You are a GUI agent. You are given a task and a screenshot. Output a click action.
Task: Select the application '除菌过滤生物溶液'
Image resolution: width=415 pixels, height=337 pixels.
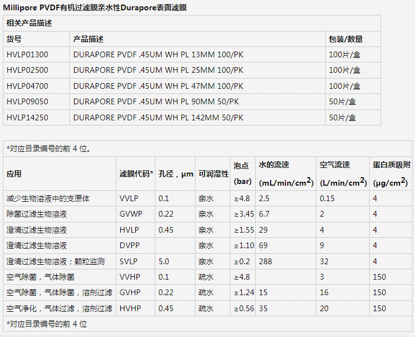[x=37, y=214]
